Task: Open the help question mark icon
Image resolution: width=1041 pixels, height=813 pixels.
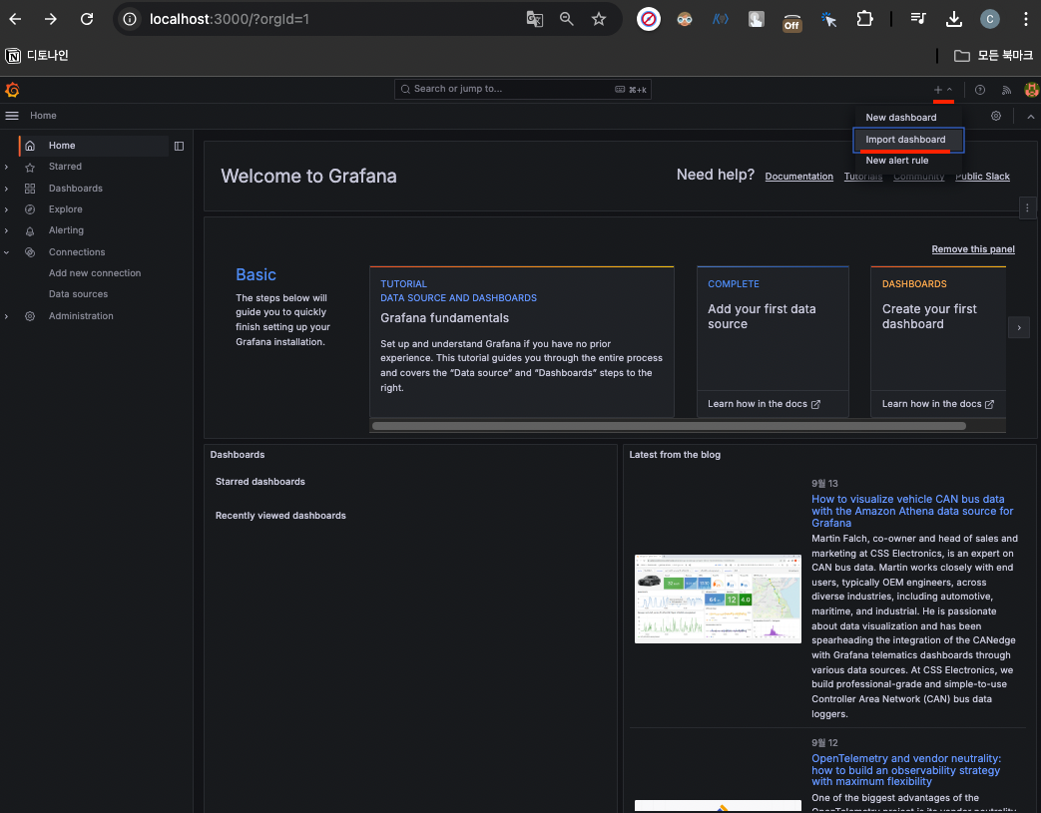Action: tap(980, 90)
